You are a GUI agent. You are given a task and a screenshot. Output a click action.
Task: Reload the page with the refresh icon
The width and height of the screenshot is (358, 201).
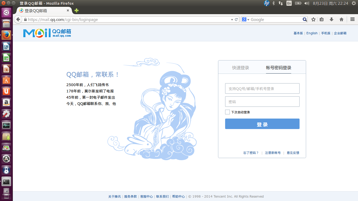tap(236, 19)
